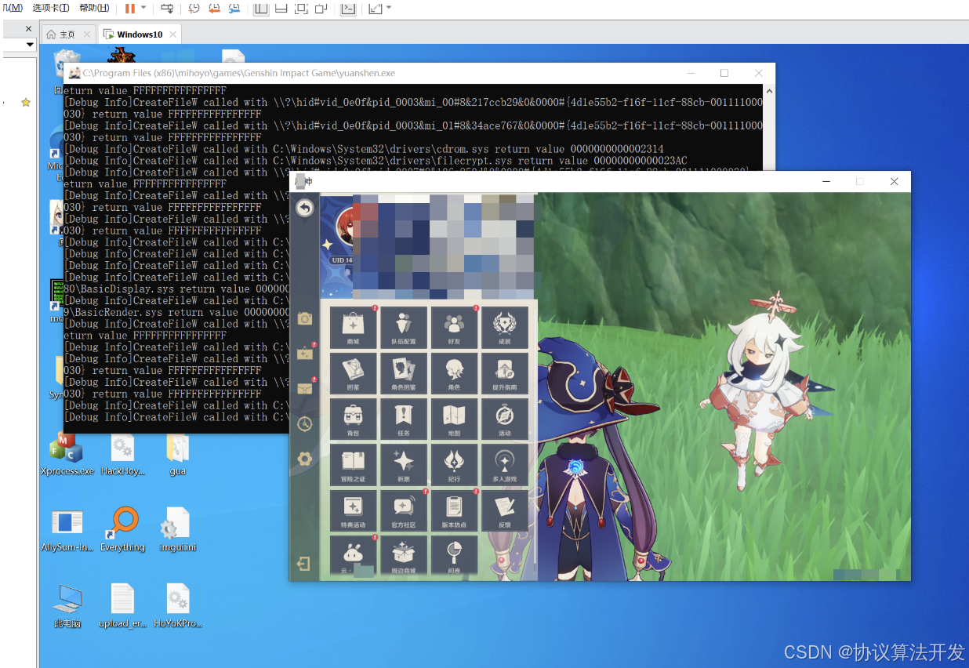Select the upload_er... text file icon
Viewport: 969px width, 668px height.
tap(123, 605)
